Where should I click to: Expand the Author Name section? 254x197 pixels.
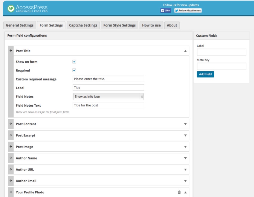tap(186, 158)
